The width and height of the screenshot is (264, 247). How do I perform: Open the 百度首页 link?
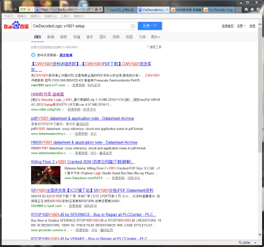pyautogui.click(x=228, y=26)
